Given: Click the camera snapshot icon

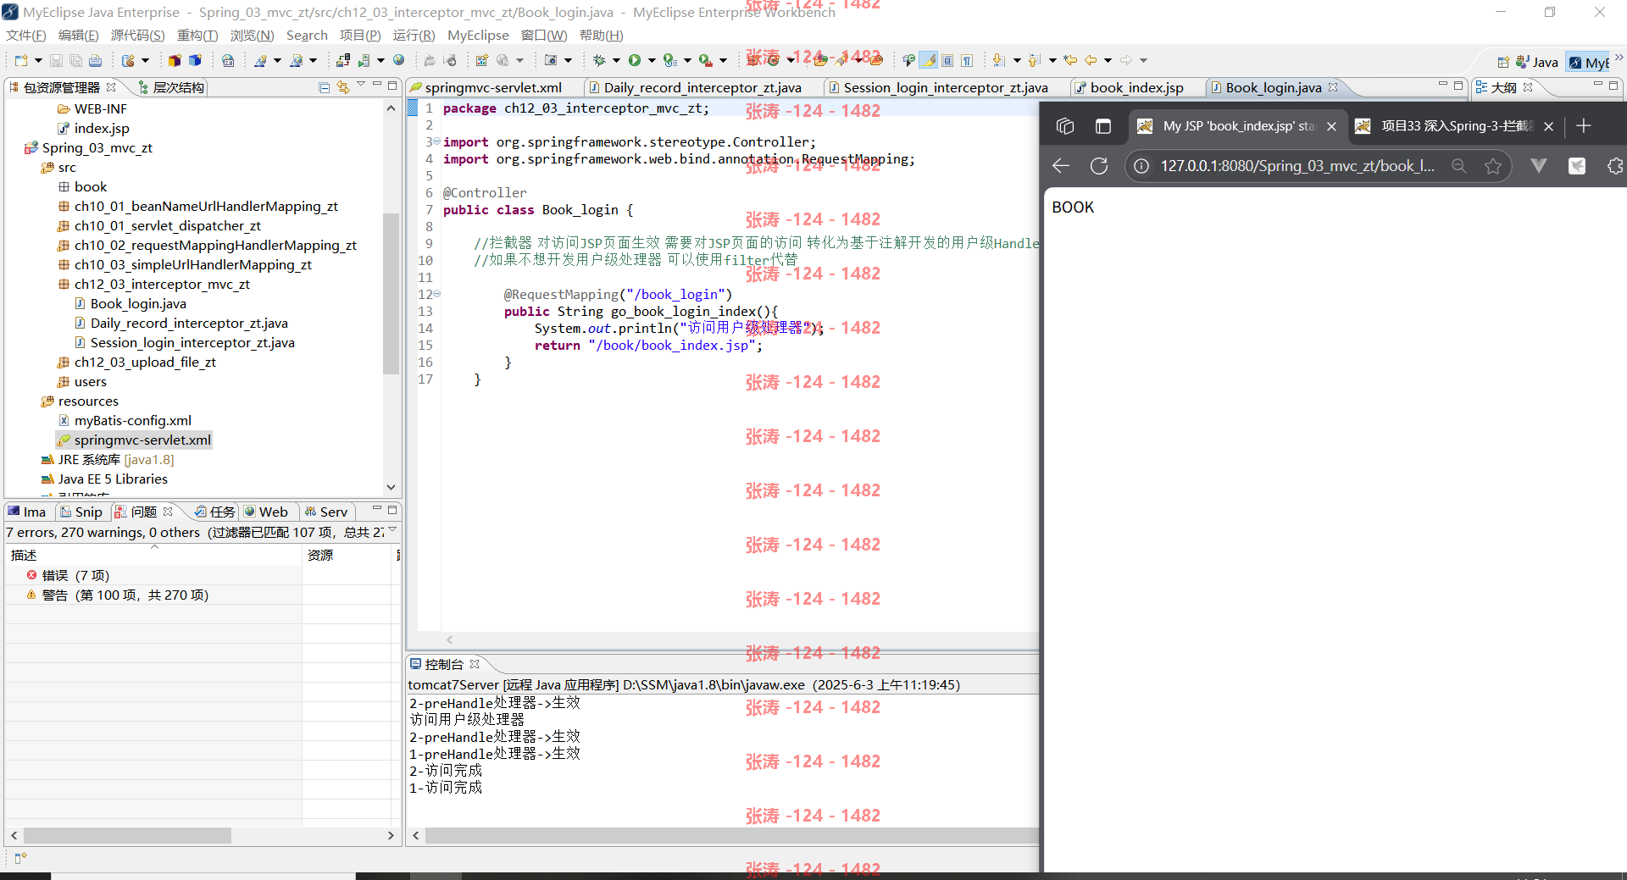Looking at the screenshot, I should [x=551, y=60].
